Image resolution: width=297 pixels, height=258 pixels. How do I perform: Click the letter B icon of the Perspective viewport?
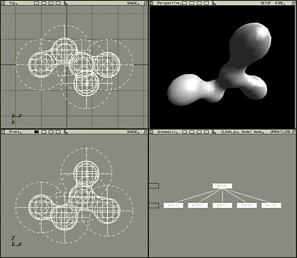[152, 3]
